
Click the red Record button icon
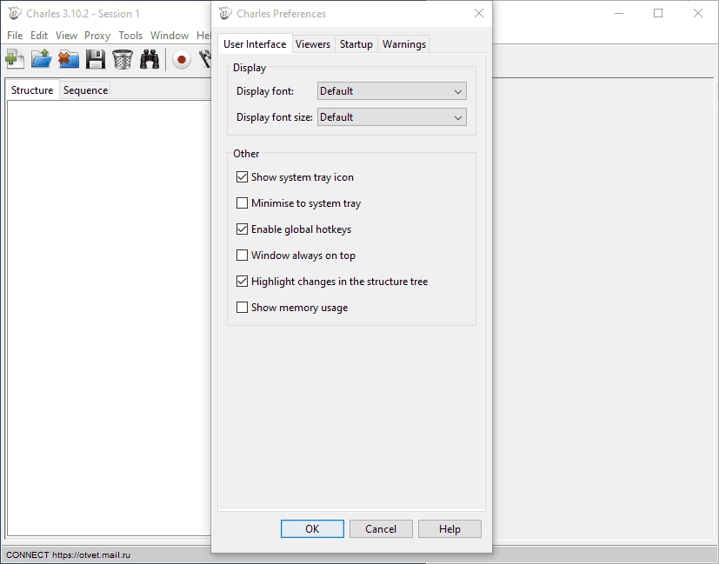(182, 60)
